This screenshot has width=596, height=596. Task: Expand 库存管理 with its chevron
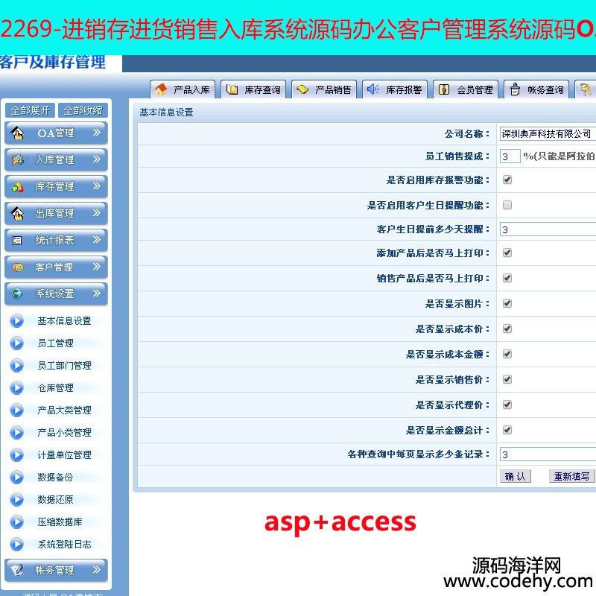[x=97, y=186]
